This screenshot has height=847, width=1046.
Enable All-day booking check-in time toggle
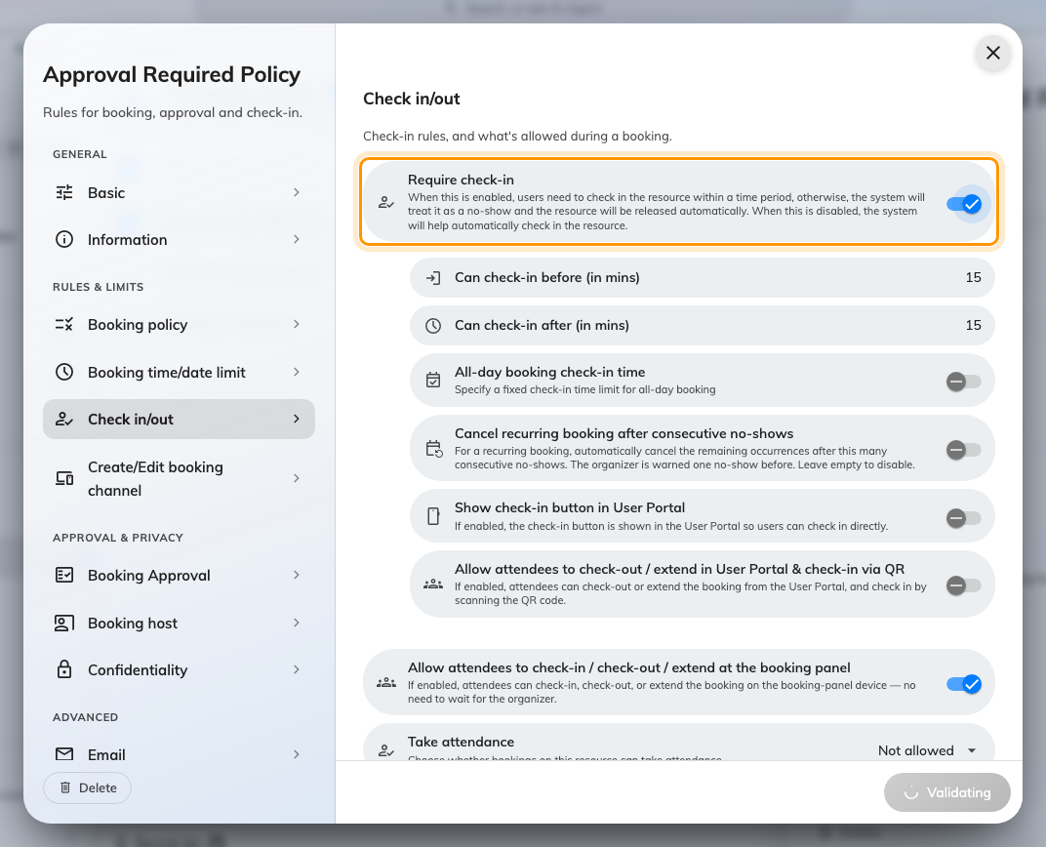964,382
